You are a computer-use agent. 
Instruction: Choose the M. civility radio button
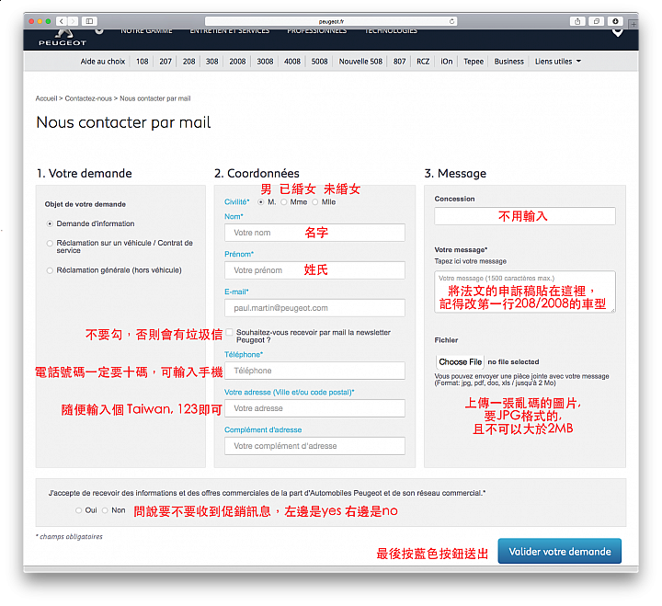(261, 202)
